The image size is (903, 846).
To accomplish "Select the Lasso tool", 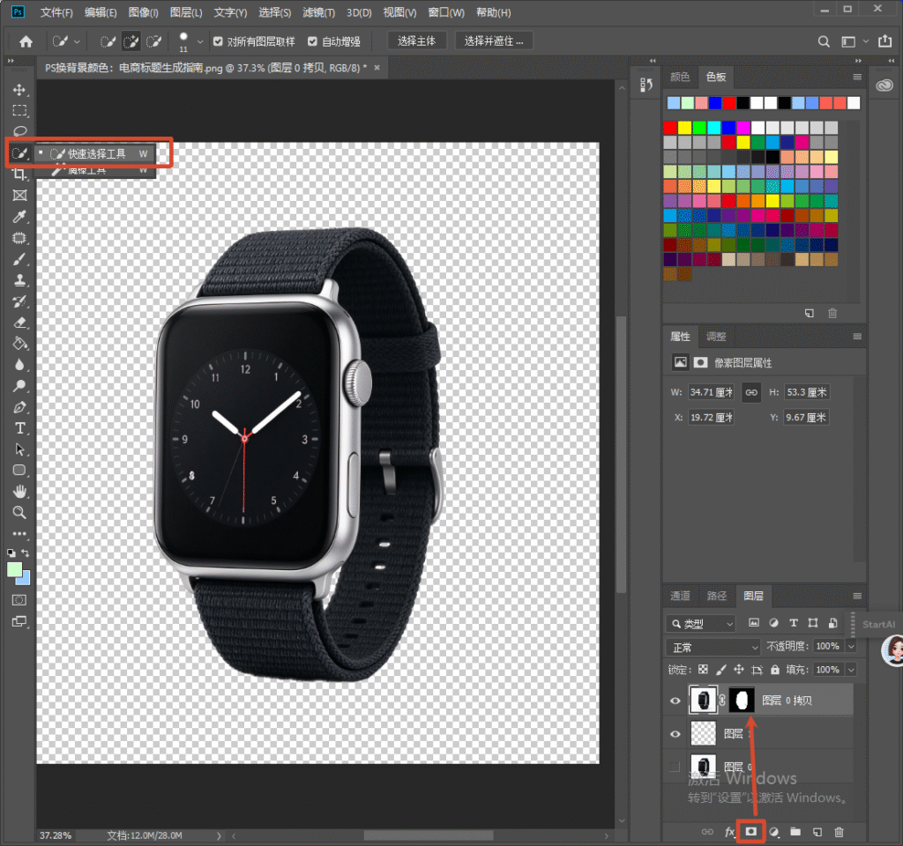I will coord(19,130).
